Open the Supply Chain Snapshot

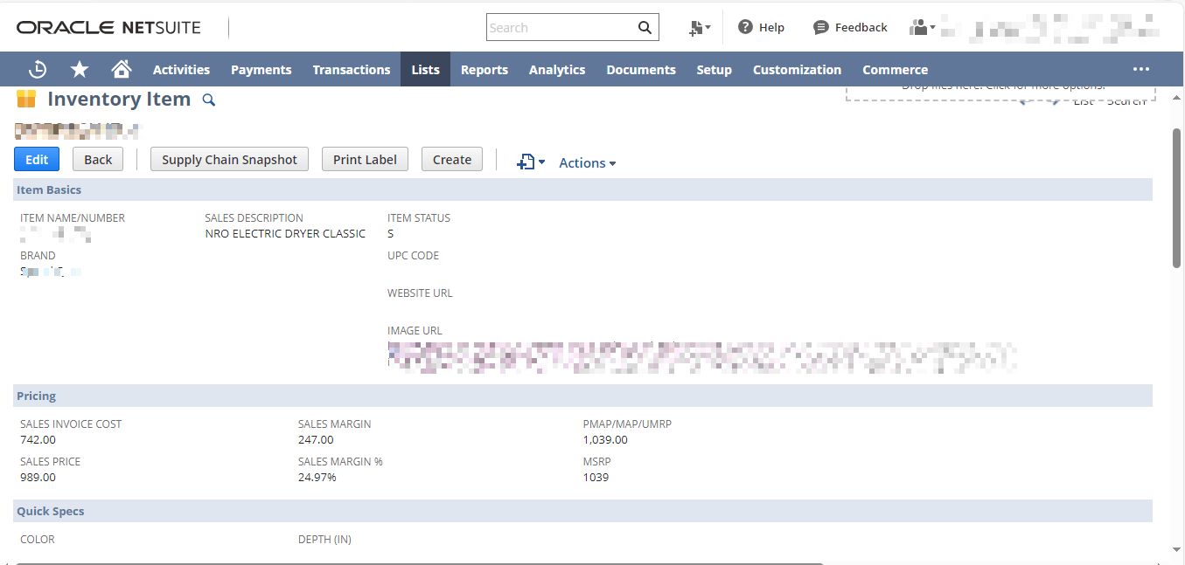(230, 159)
